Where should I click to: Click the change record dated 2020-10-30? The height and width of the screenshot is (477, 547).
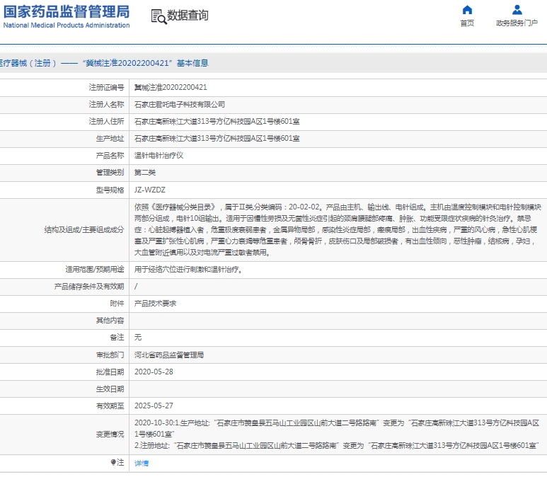(337, 428)
